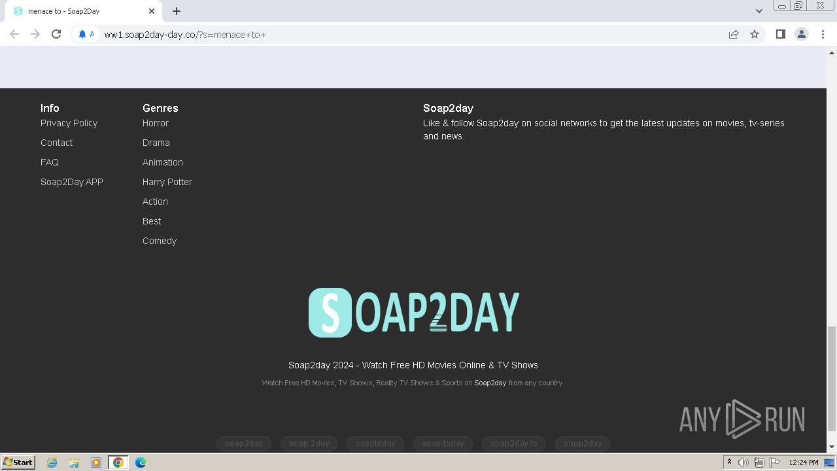
Task: Click the browser back arrow
Action: click(x=14, y=34)
